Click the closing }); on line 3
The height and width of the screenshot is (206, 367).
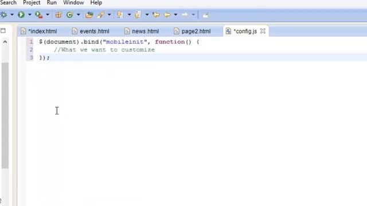tap(45, 58)
